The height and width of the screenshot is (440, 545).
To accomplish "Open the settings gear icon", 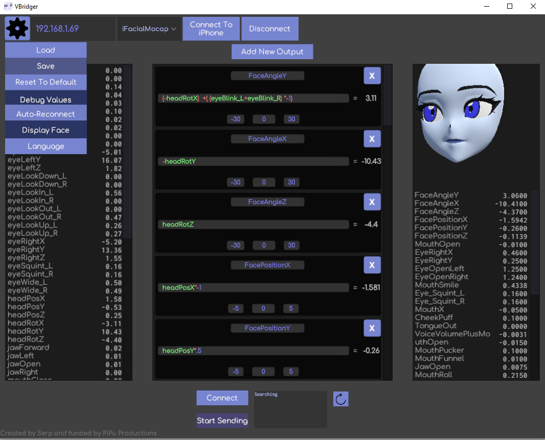I will pyautogui.click(x=17, y=28).
